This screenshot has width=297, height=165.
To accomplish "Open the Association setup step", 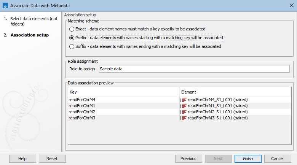I will (x=29, y=35).
